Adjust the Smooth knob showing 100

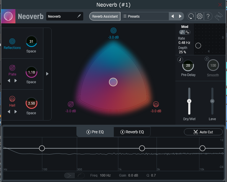point(213,65)
